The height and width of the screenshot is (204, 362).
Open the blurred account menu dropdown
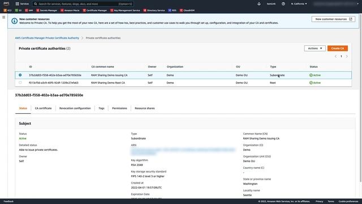click(x=336, y=4)
